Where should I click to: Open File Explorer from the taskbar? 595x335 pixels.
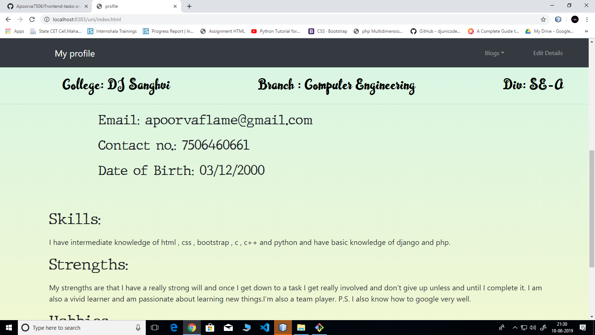301,328
